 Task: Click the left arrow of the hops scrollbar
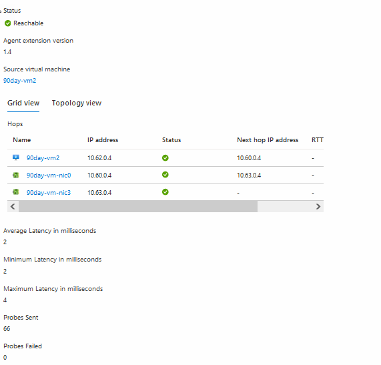point(13,207)
